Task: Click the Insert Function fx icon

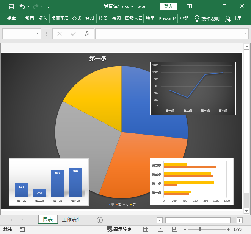Action: [x=86, y=34]
